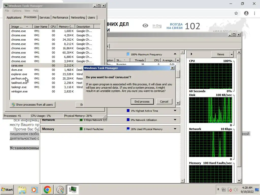Select the csrss.exe process row
Screen dimensions: 260x195
click(x=52, y=66)
